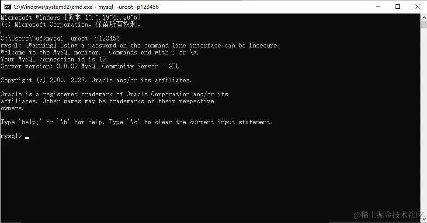Click the watermark text in bottom corner
This screenshot has height=223, width=427.
[x=389, y=215]
